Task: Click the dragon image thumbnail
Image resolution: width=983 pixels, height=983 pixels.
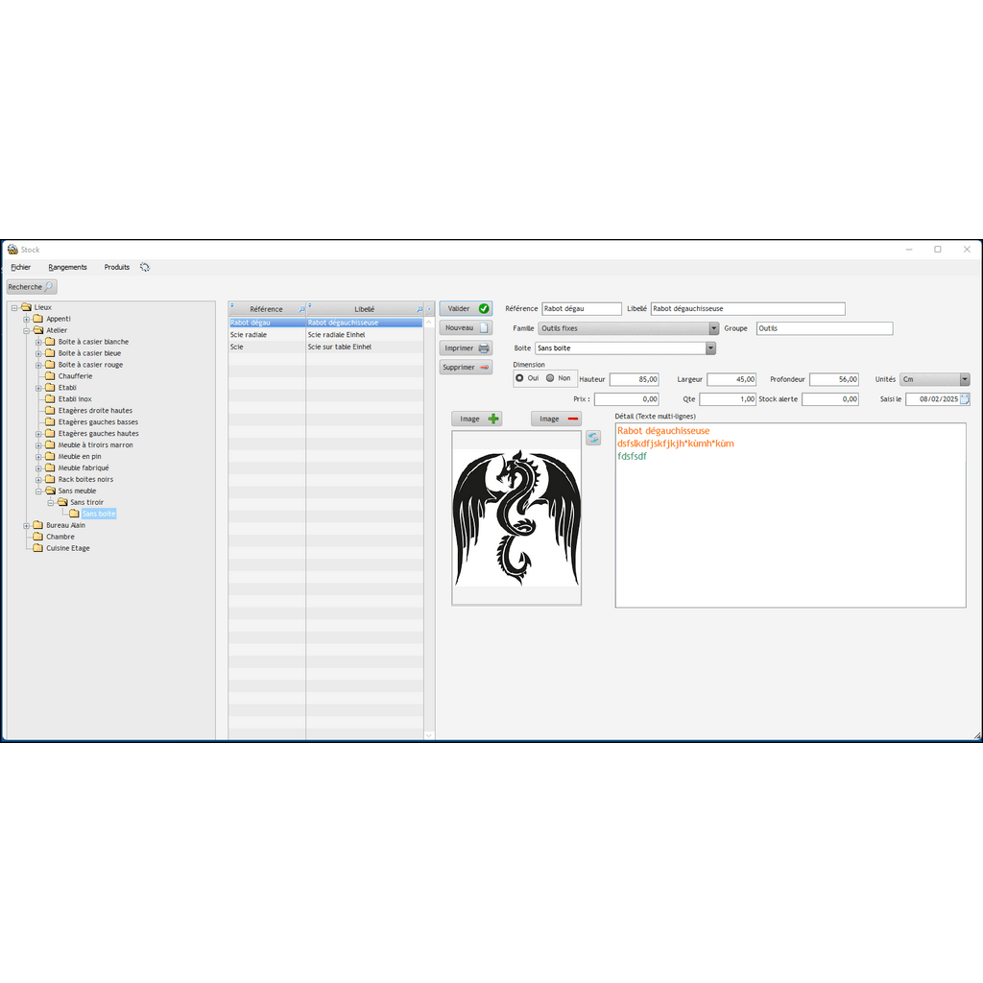Action: 516,517
